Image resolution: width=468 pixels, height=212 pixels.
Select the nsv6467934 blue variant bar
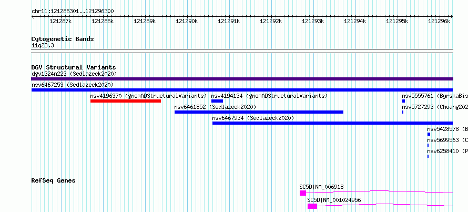coord(332,123)
